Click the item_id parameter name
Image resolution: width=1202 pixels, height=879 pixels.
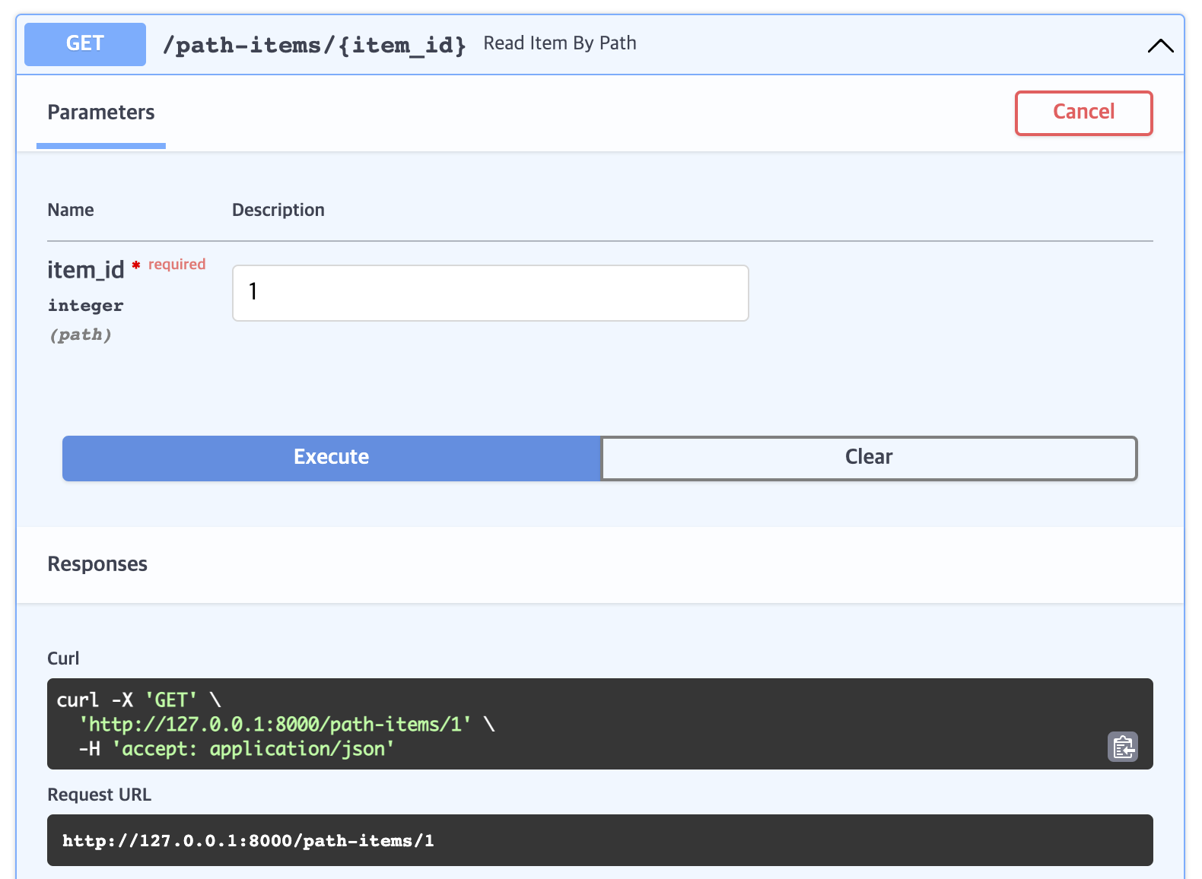point(85,270)
